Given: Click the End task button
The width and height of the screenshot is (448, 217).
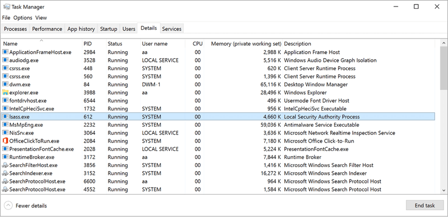Looking at the screenshot, I should pyautogui.click(x=425, y=205).
